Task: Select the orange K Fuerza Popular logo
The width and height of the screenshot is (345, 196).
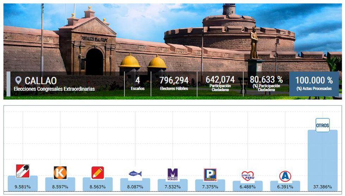Action: pos(60,173)
